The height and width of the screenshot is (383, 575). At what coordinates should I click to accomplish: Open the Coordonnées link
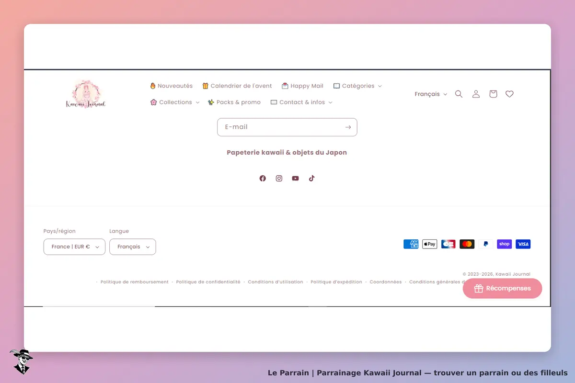click(386, 282)
